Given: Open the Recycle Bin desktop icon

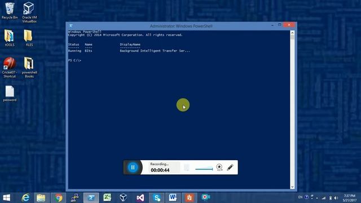Looking at the screenshot, I should [x=10, y=11].
